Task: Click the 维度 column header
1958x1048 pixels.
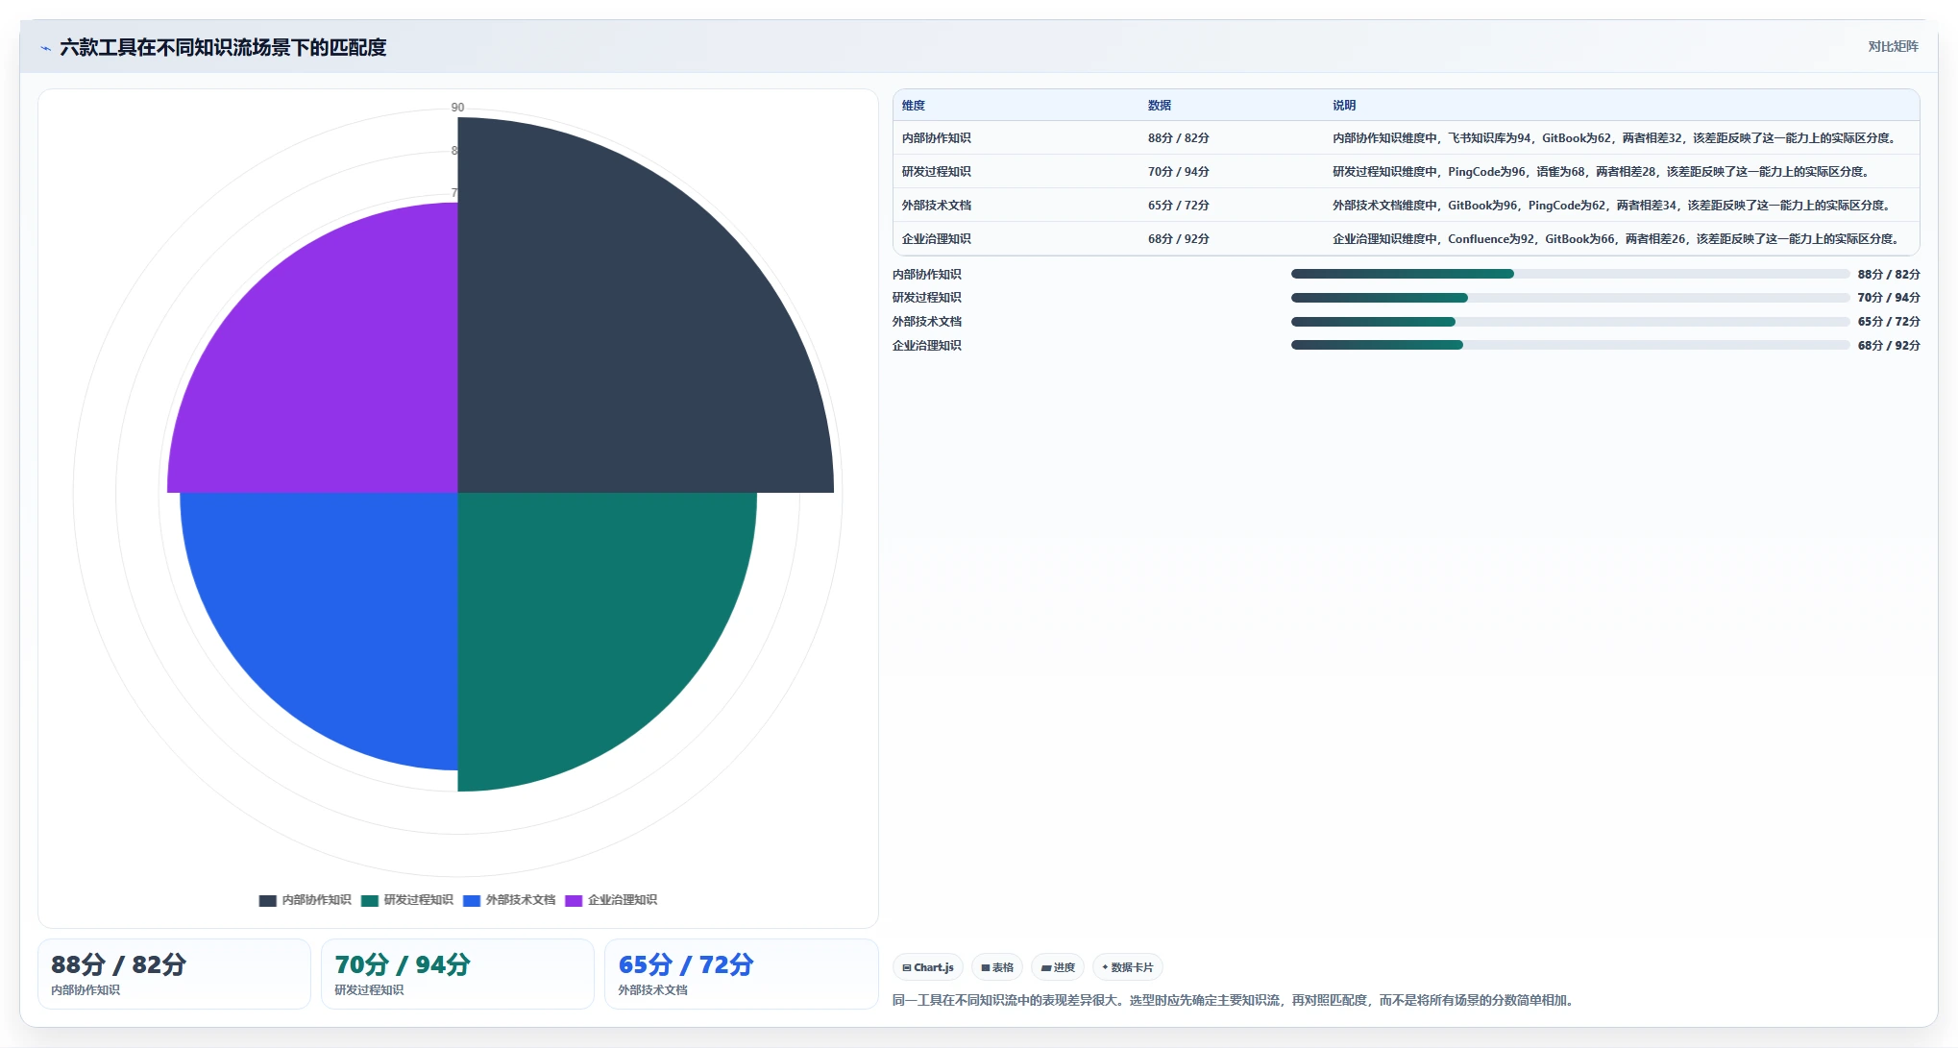Action: (914, 106)
